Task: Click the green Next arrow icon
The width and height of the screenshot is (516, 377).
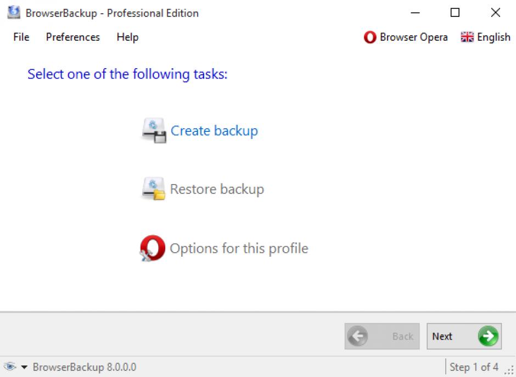Action: (488, 336)
